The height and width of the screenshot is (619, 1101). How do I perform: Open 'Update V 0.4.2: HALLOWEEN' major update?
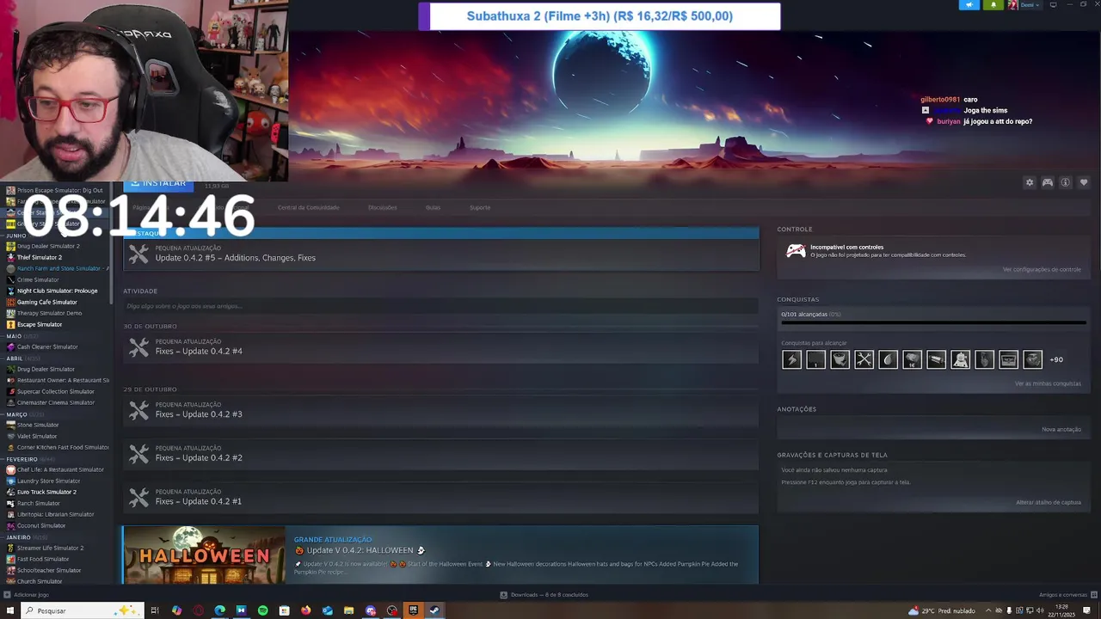point(360,550)
